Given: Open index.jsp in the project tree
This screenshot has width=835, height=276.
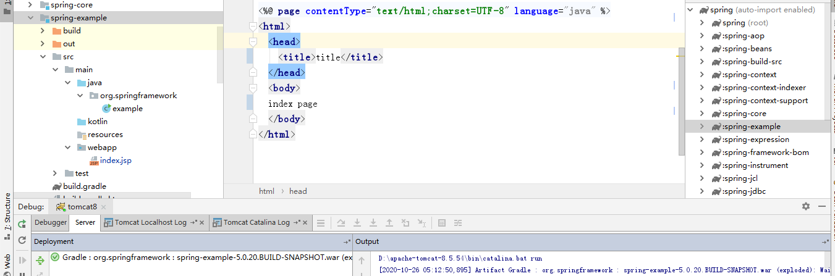Looking at the screenshot, I should pos(116,161).
